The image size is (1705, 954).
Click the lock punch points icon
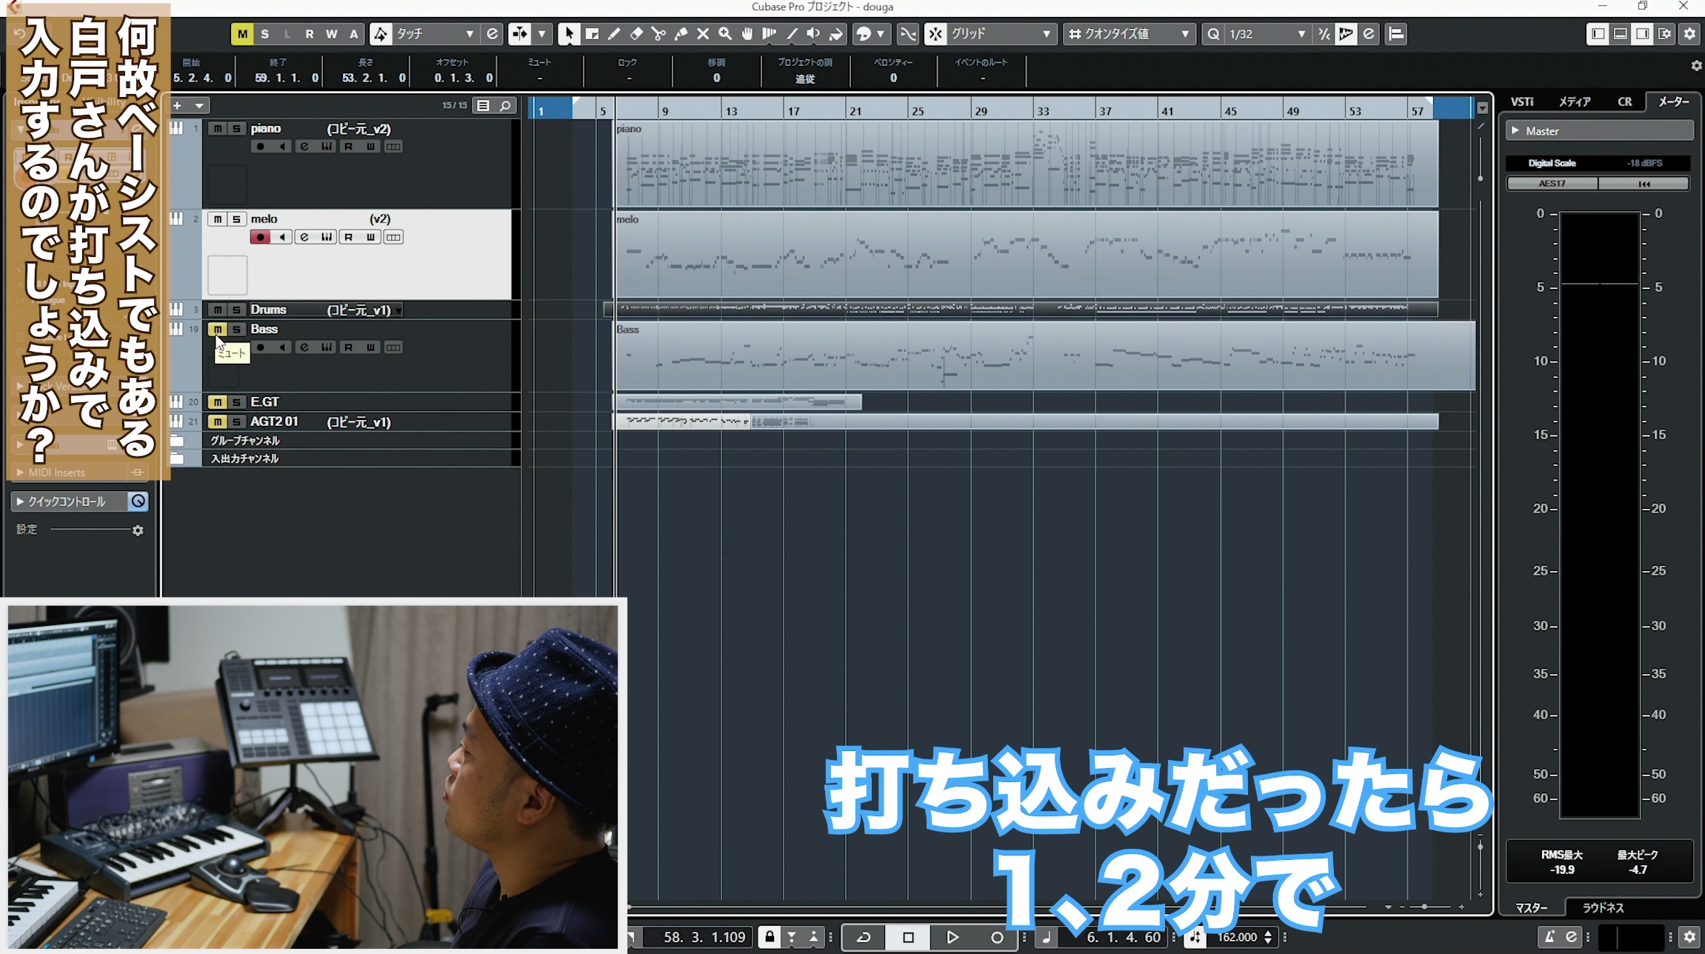click(770, 937)
